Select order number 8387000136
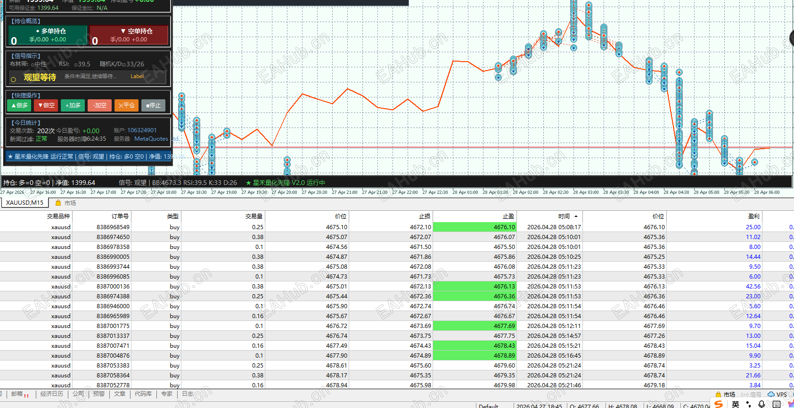The image size is (794, 408). [x=113, y=287]
